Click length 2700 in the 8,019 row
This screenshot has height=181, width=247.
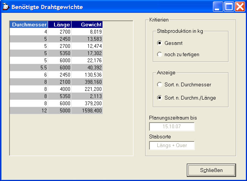[x=60, y=32]
